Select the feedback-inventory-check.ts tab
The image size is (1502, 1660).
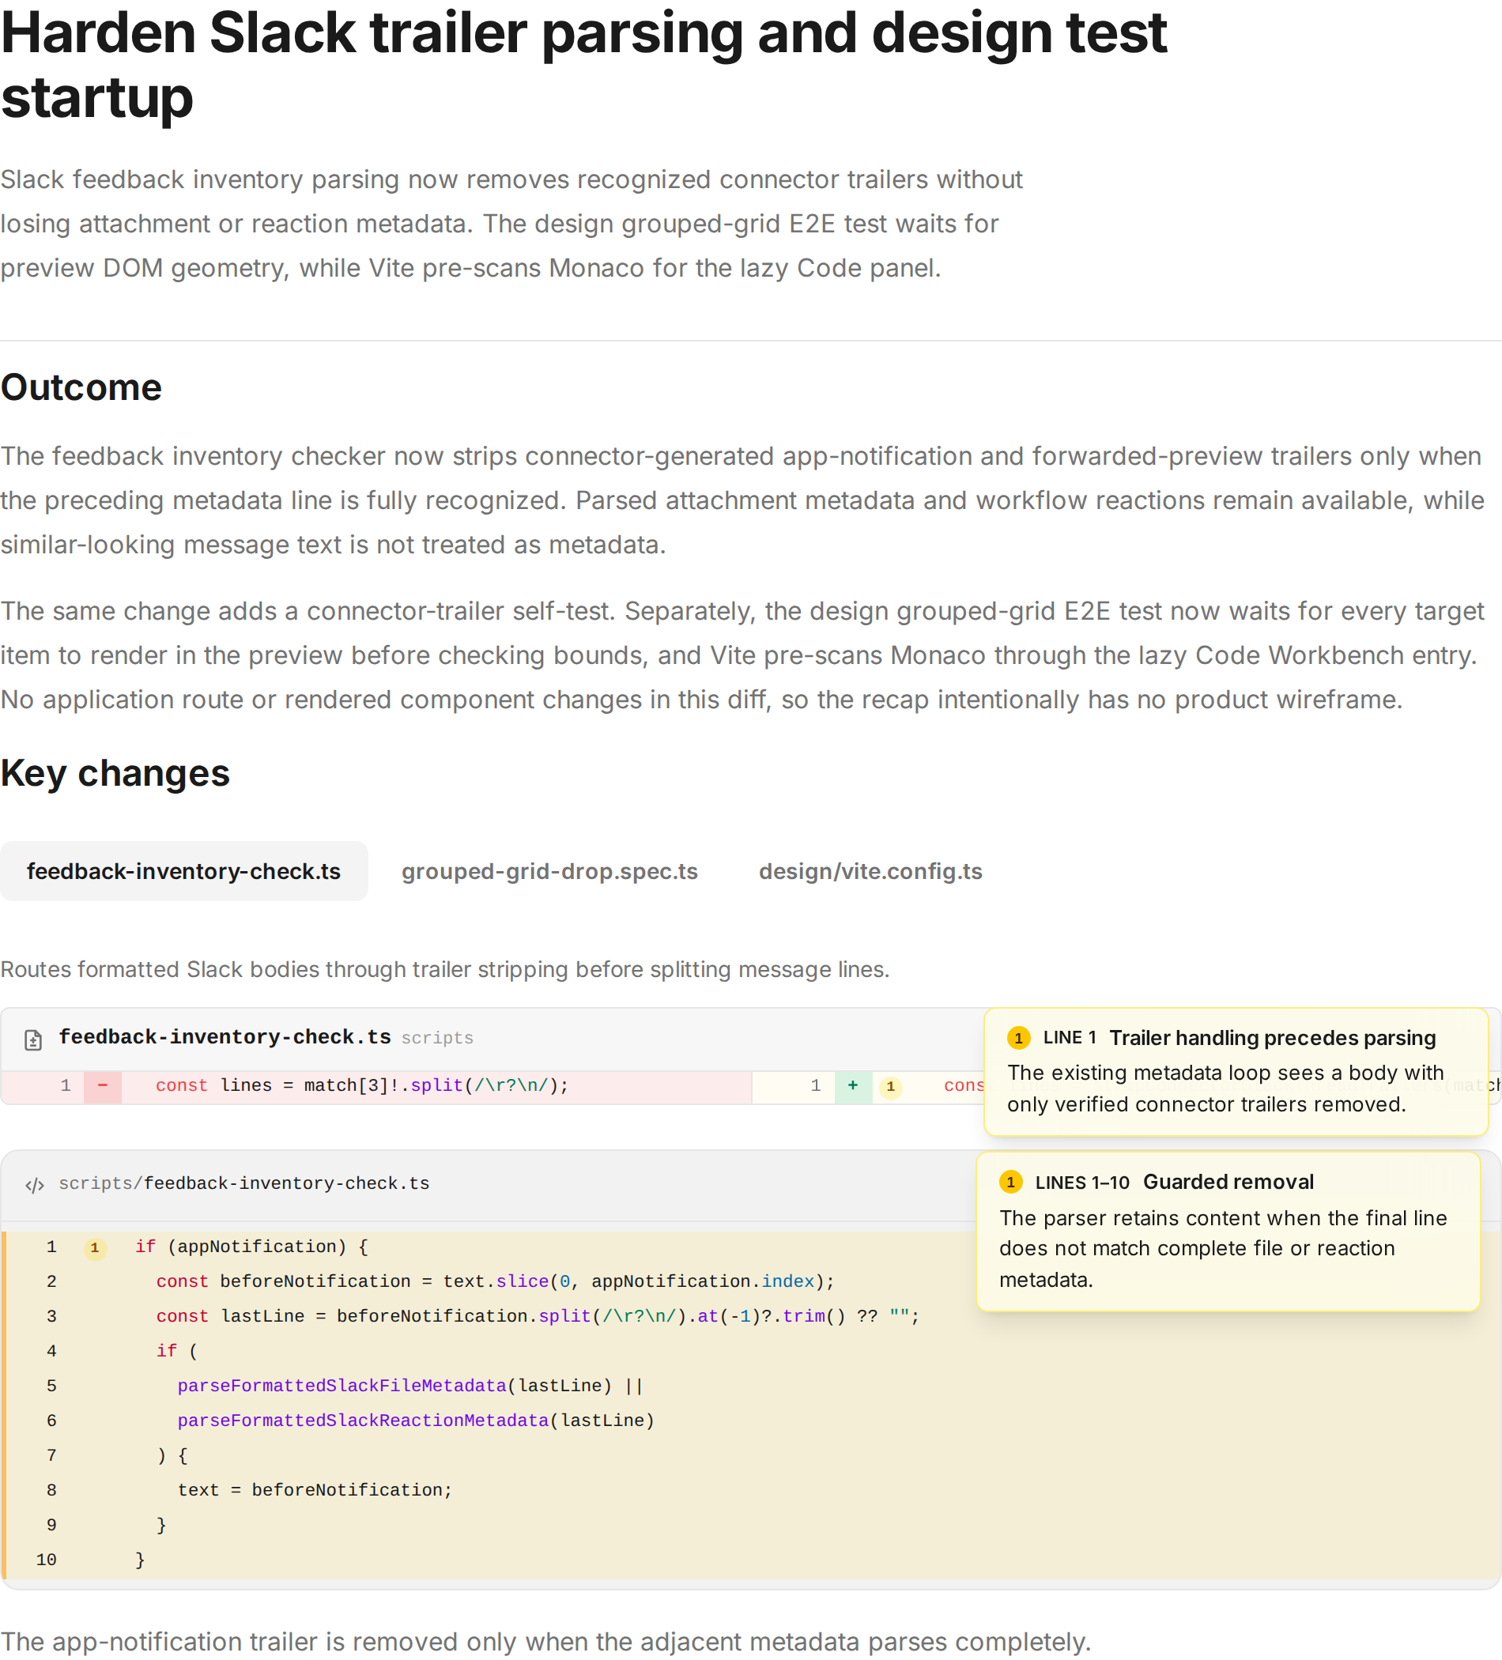click(x=183, y=871)
